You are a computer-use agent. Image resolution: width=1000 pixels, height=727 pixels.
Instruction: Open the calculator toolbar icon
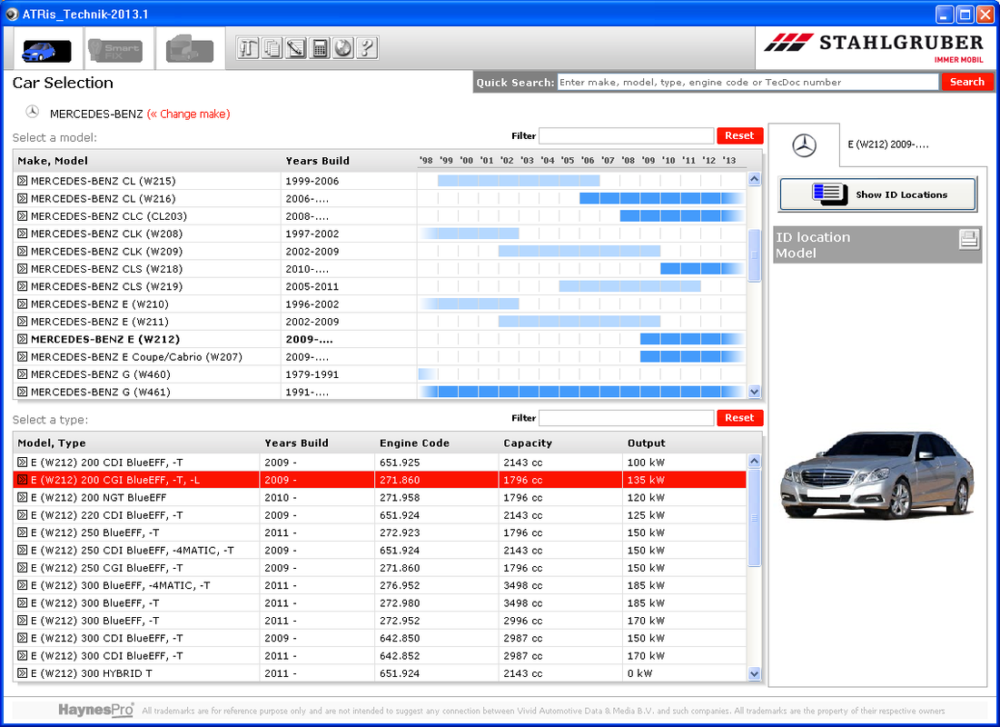320,48
